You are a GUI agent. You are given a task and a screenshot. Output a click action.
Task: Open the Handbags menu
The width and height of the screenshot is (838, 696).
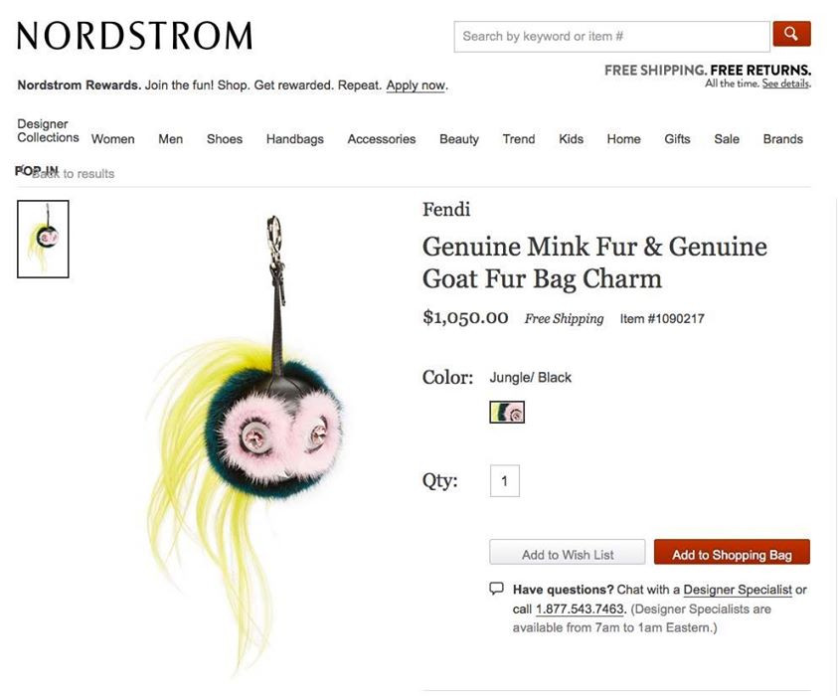[295, 139]
